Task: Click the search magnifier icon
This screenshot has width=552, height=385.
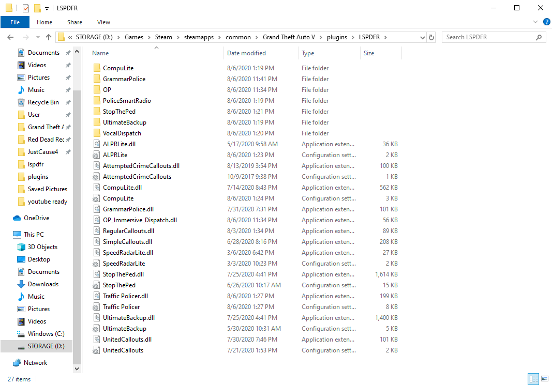Action: (x=539, y=37)
